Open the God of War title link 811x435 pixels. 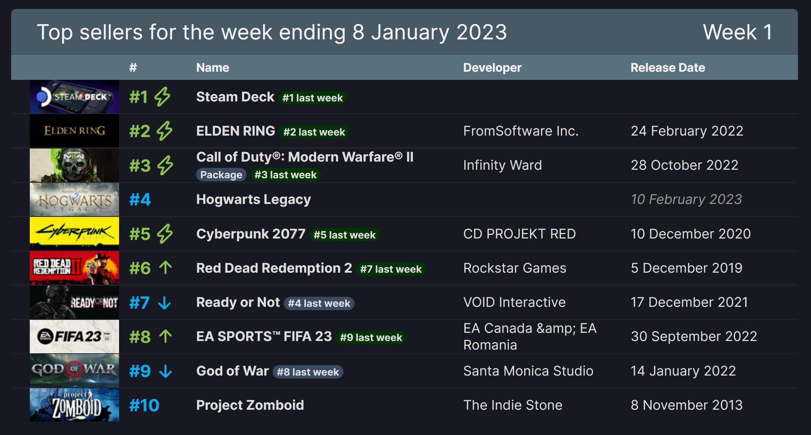click(x=232, y=371)
